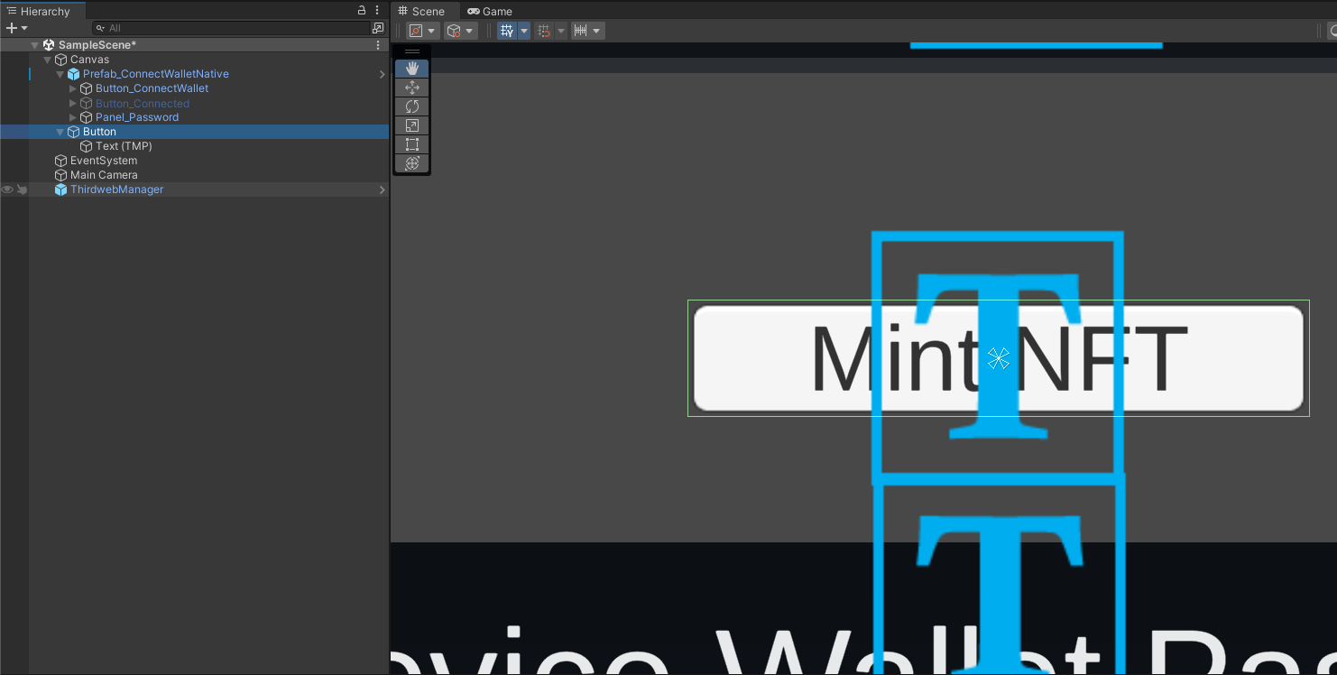Collapse the SampleScene root
The height and width of the screenshot is (675, 1337).
click(35, 45)
